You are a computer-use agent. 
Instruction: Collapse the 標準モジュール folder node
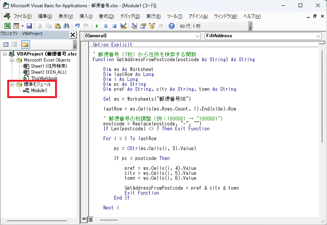point(12,84)
